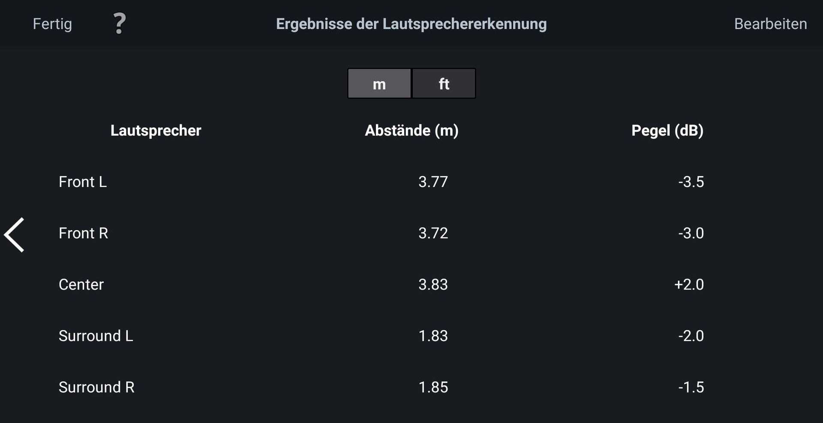823x423 pixels.
Task: Select the Surround R speaker row
Action: coord(97,387)
